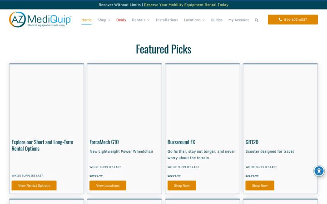This screenshot has width=327, height=204.
Task: Click the View Rental Options button
Action: (34, 185)
